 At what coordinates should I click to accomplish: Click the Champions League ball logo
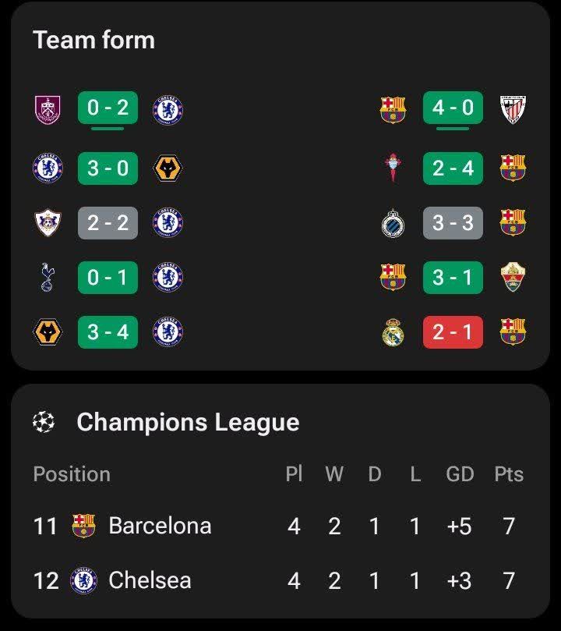pyautogui.click(x=44, y=422)
